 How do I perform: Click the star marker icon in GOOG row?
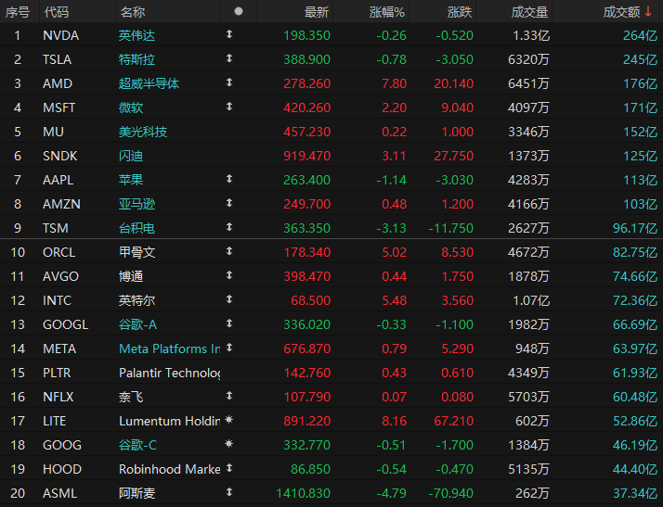tap(229, 444)
